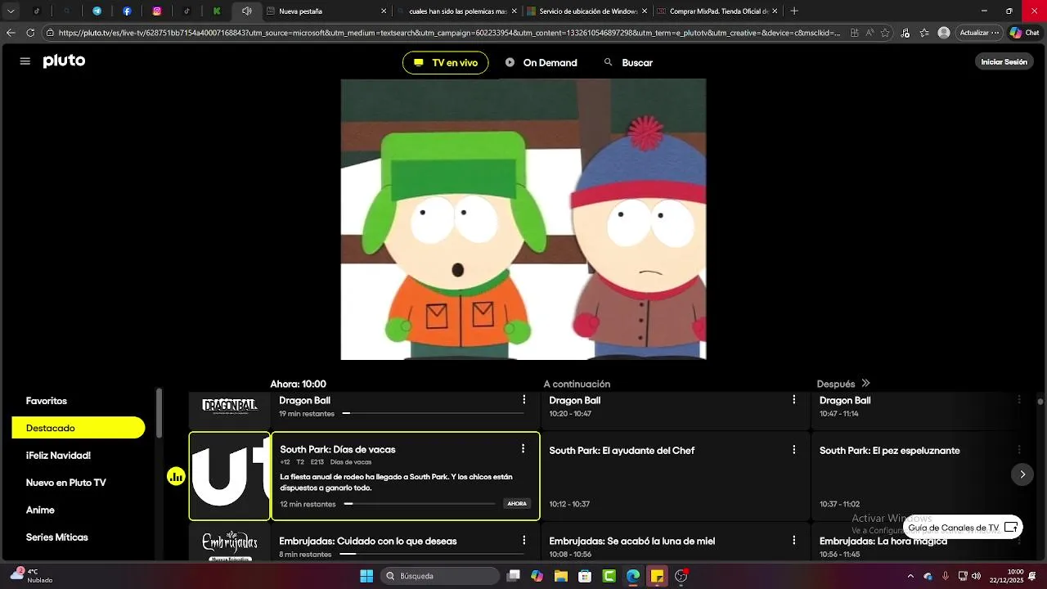Open the Pluto hamburger menu
This screenshot has width=1047, height=589.
point(25,61)
